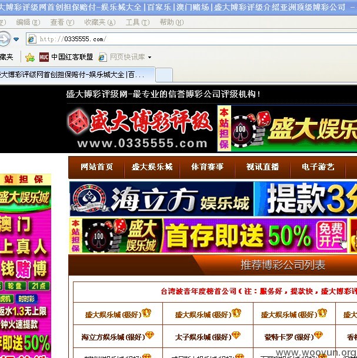The width and height of the screenshot is (357, 358).
Task: Open the 编辑(E) menu
Action: tap(28, 22)
